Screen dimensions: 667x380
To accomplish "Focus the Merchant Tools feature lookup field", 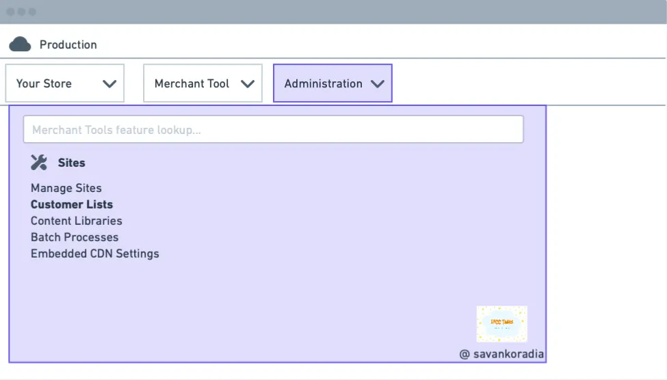I will pyautogui.click(x=274, y=129).
